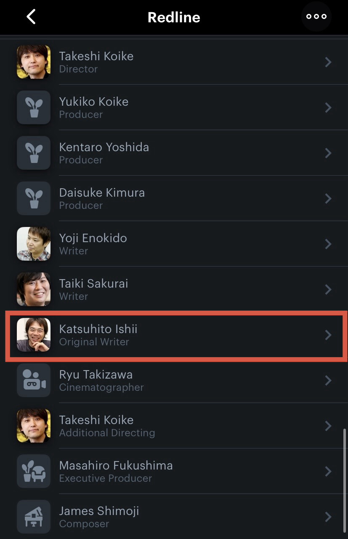Tap Yukiko Koike's plant placeholder icon
Screen dimensions: 348x539
click(34, 107)
